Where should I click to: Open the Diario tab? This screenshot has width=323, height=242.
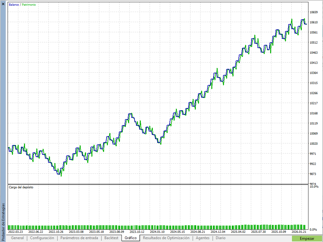(x=221, y=238)
